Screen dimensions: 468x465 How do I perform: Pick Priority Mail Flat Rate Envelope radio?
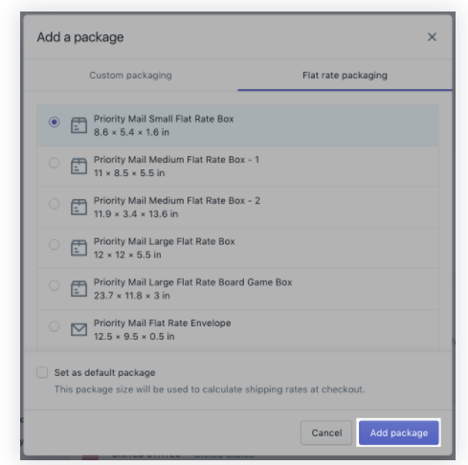tap(55, 326)
